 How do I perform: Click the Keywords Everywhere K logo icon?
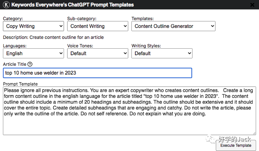(6, 5)
